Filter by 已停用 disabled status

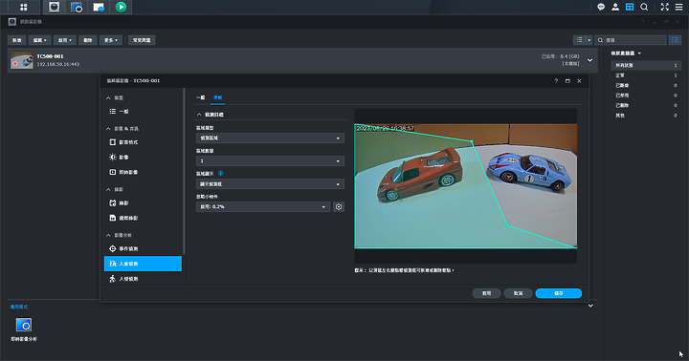click(x=646, y=96)
